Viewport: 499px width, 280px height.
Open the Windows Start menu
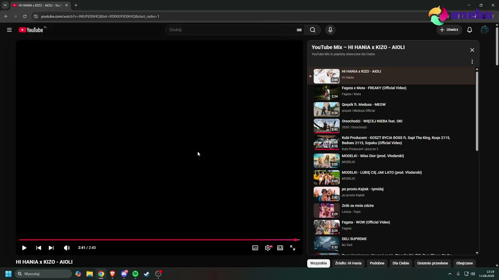tap(8, 274)
